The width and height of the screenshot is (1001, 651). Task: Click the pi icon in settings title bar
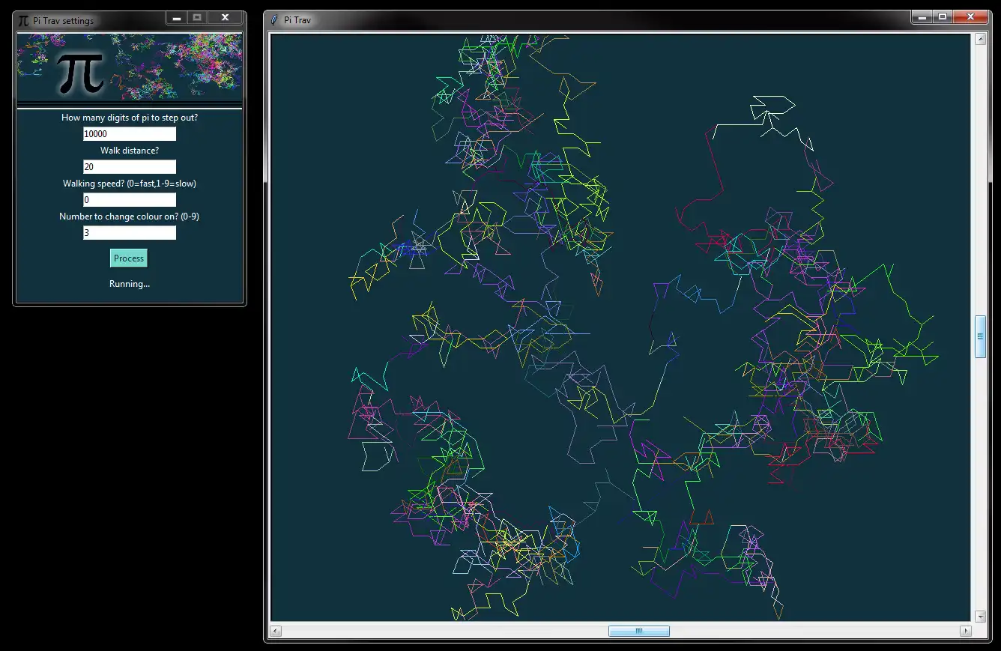(23, 20)
